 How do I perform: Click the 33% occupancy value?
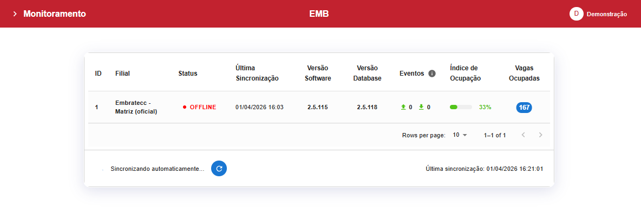(485, 108)
